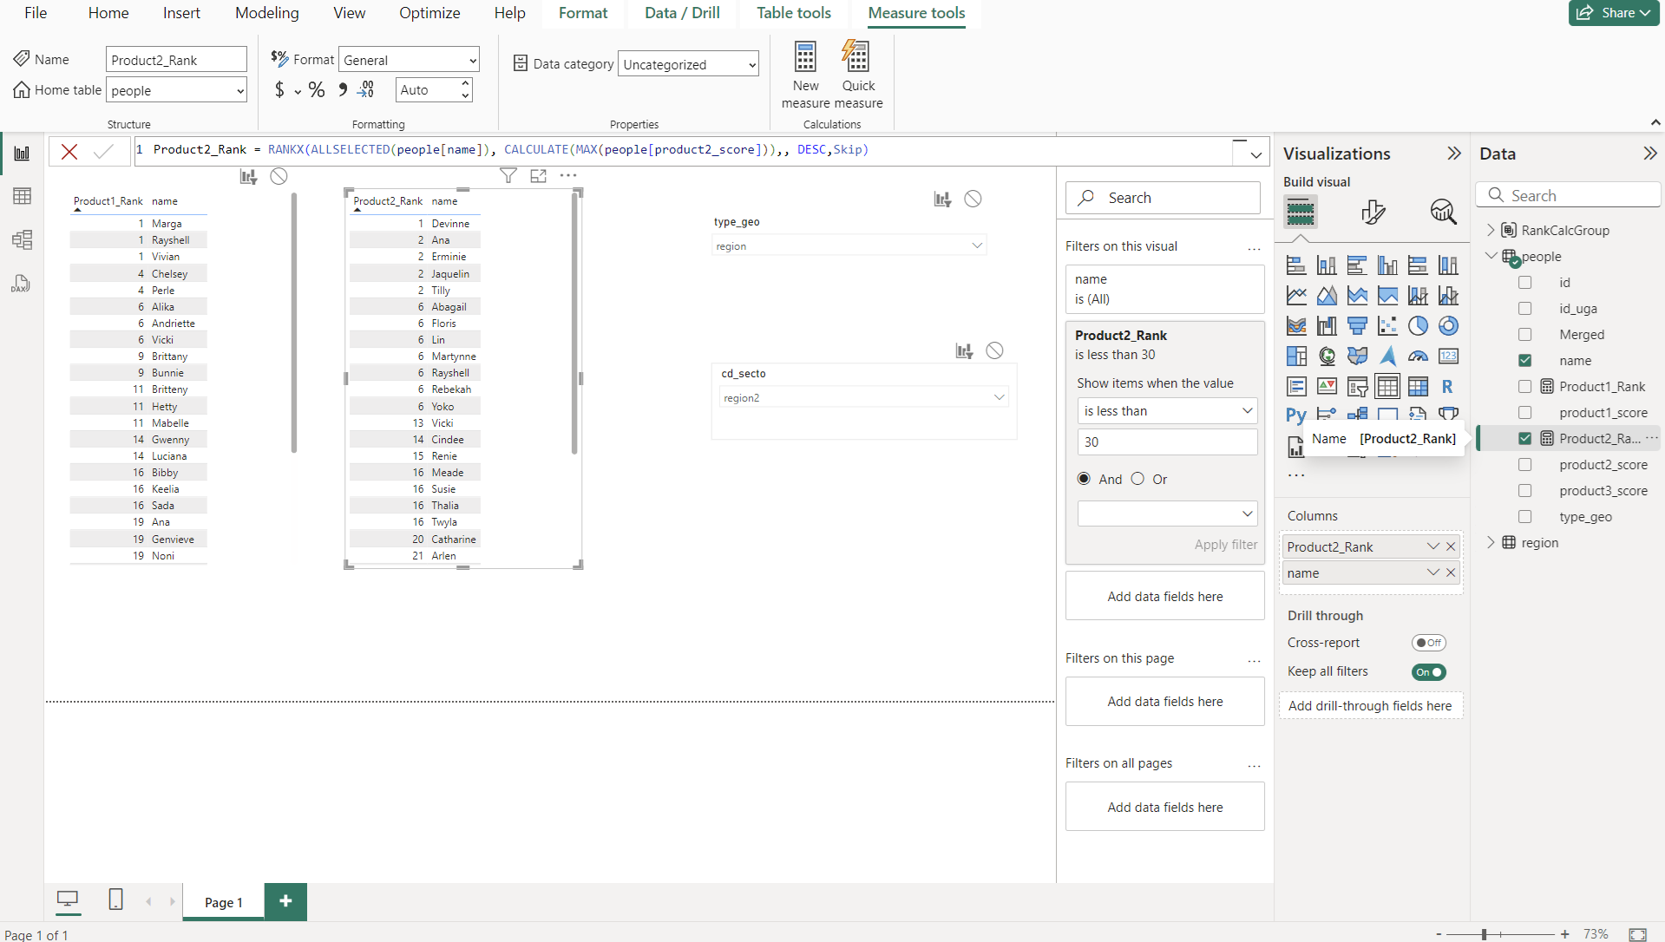The width and height of the screenshot is (1665, 942).
Task: Check the id field checkbox
Action: (1524, 283)
